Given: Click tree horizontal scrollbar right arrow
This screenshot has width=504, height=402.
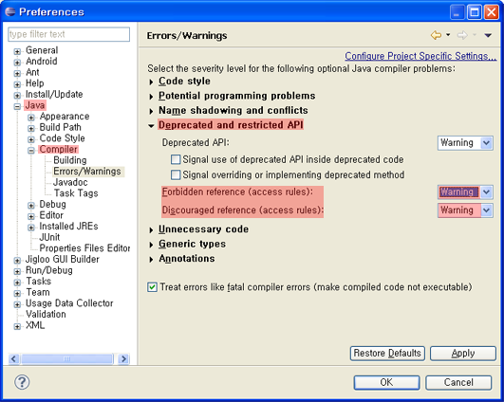Looking at the screenshot, I should click(x=123, y=358).
